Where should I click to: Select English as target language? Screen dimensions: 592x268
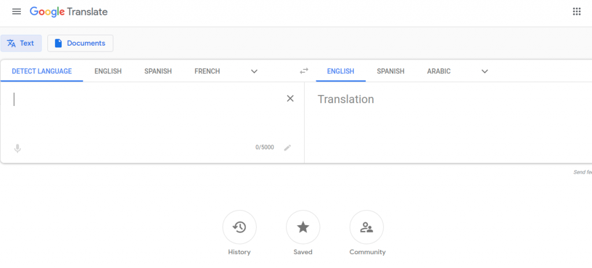coord(341,71)
